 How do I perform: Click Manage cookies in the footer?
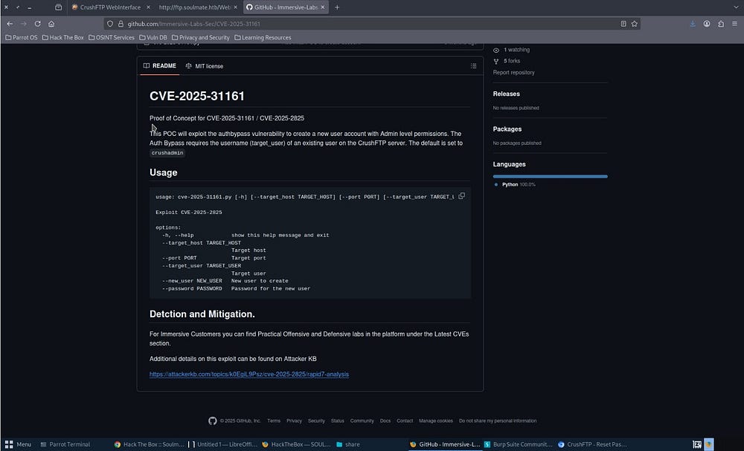pyautogui.click(x=435, y=421)
